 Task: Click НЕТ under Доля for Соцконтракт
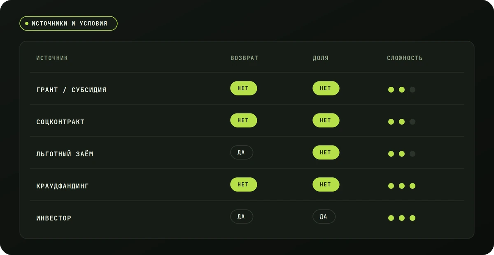click(326, 120)
